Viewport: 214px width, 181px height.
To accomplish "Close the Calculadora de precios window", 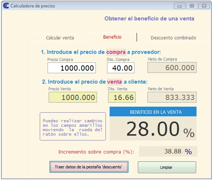I will tap(204, 6).
